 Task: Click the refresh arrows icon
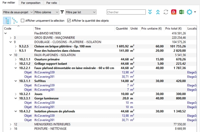[166, 12]
